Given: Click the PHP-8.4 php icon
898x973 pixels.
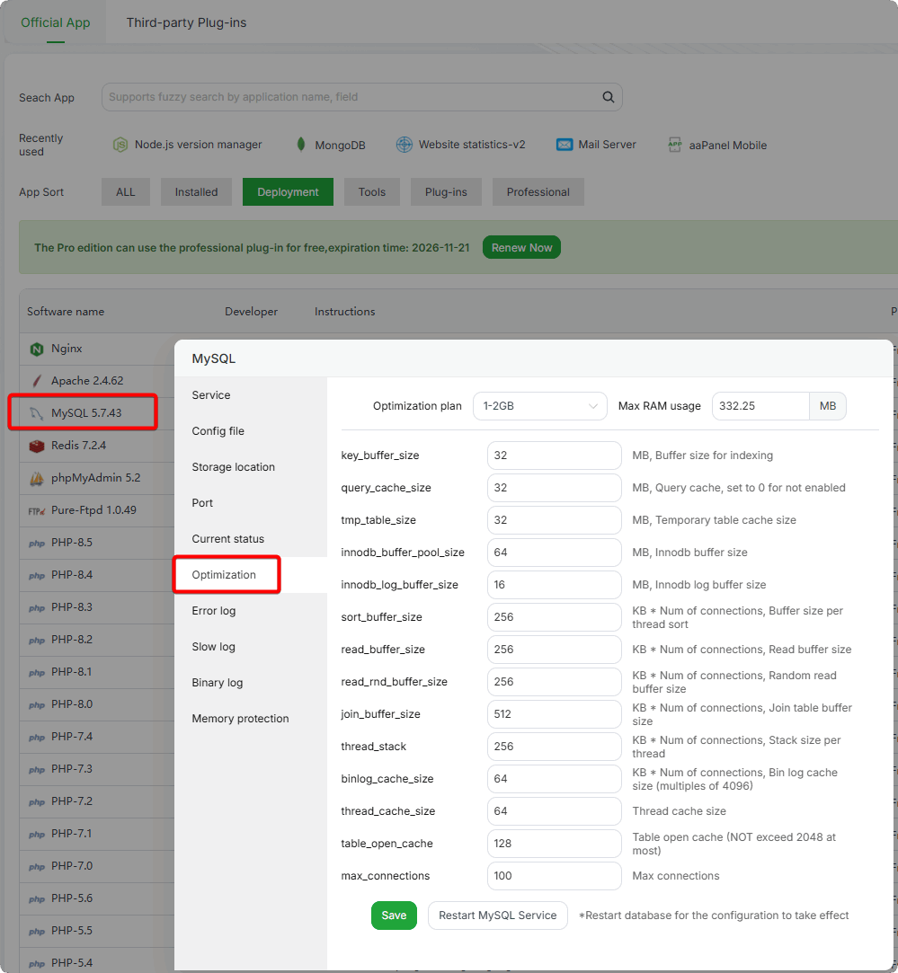Looking at the screenshot, I should (37, 575).
